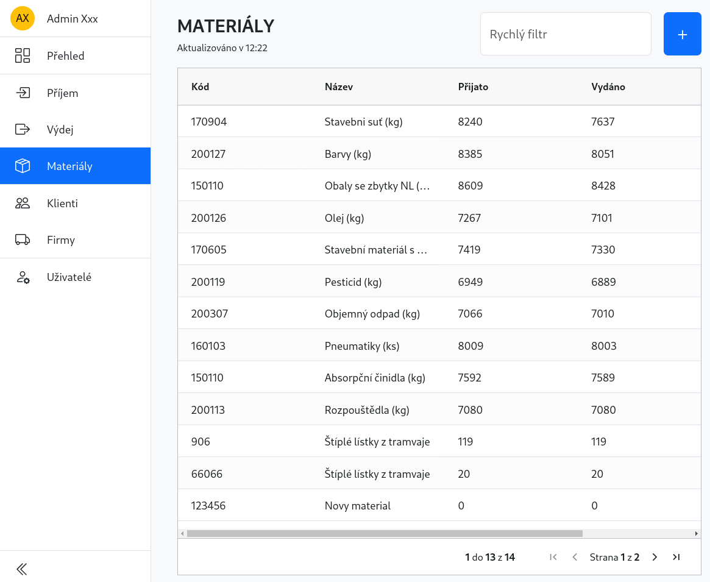
Task: Click the Přehled dashboard grid icon
Action: (22, 55)
